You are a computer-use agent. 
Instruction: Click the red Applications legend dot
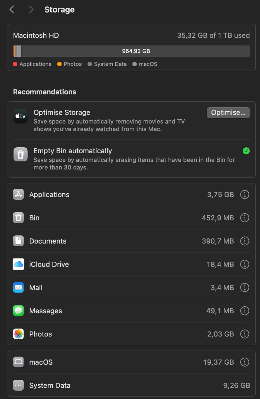pos(15,64)
